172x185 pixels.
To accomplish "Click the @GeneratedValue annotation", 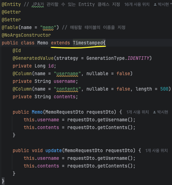I will pos(33,58).
